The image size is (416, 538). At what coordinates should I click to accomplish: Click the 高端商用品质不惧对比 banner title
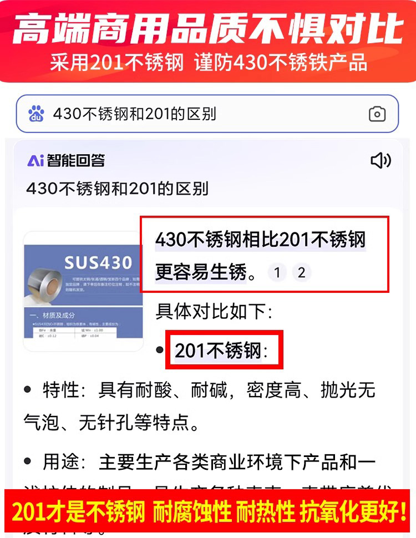click(208, 28)
